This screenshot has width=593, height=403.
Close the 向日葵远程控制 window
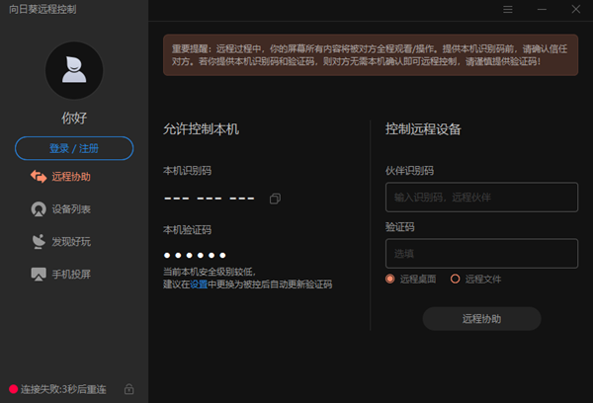pyautogui.click(x=577, y=9)
